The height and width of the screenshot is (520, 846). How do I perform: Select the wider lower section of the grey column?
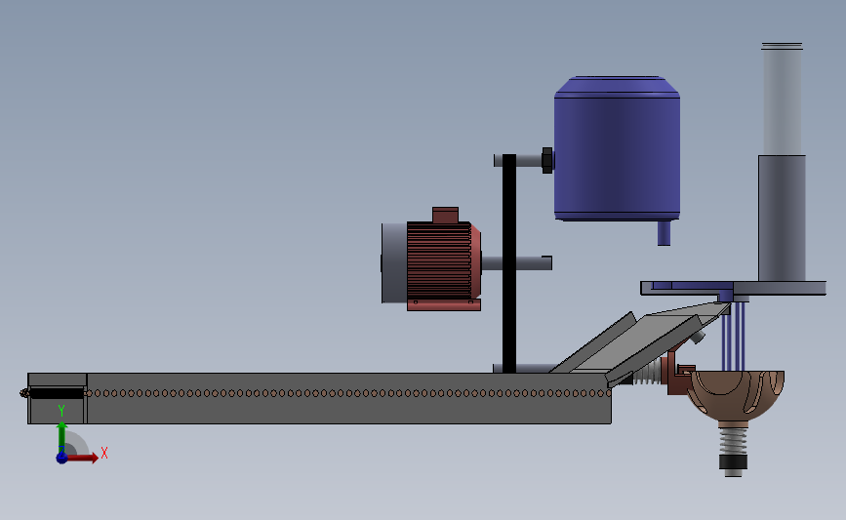782,219
